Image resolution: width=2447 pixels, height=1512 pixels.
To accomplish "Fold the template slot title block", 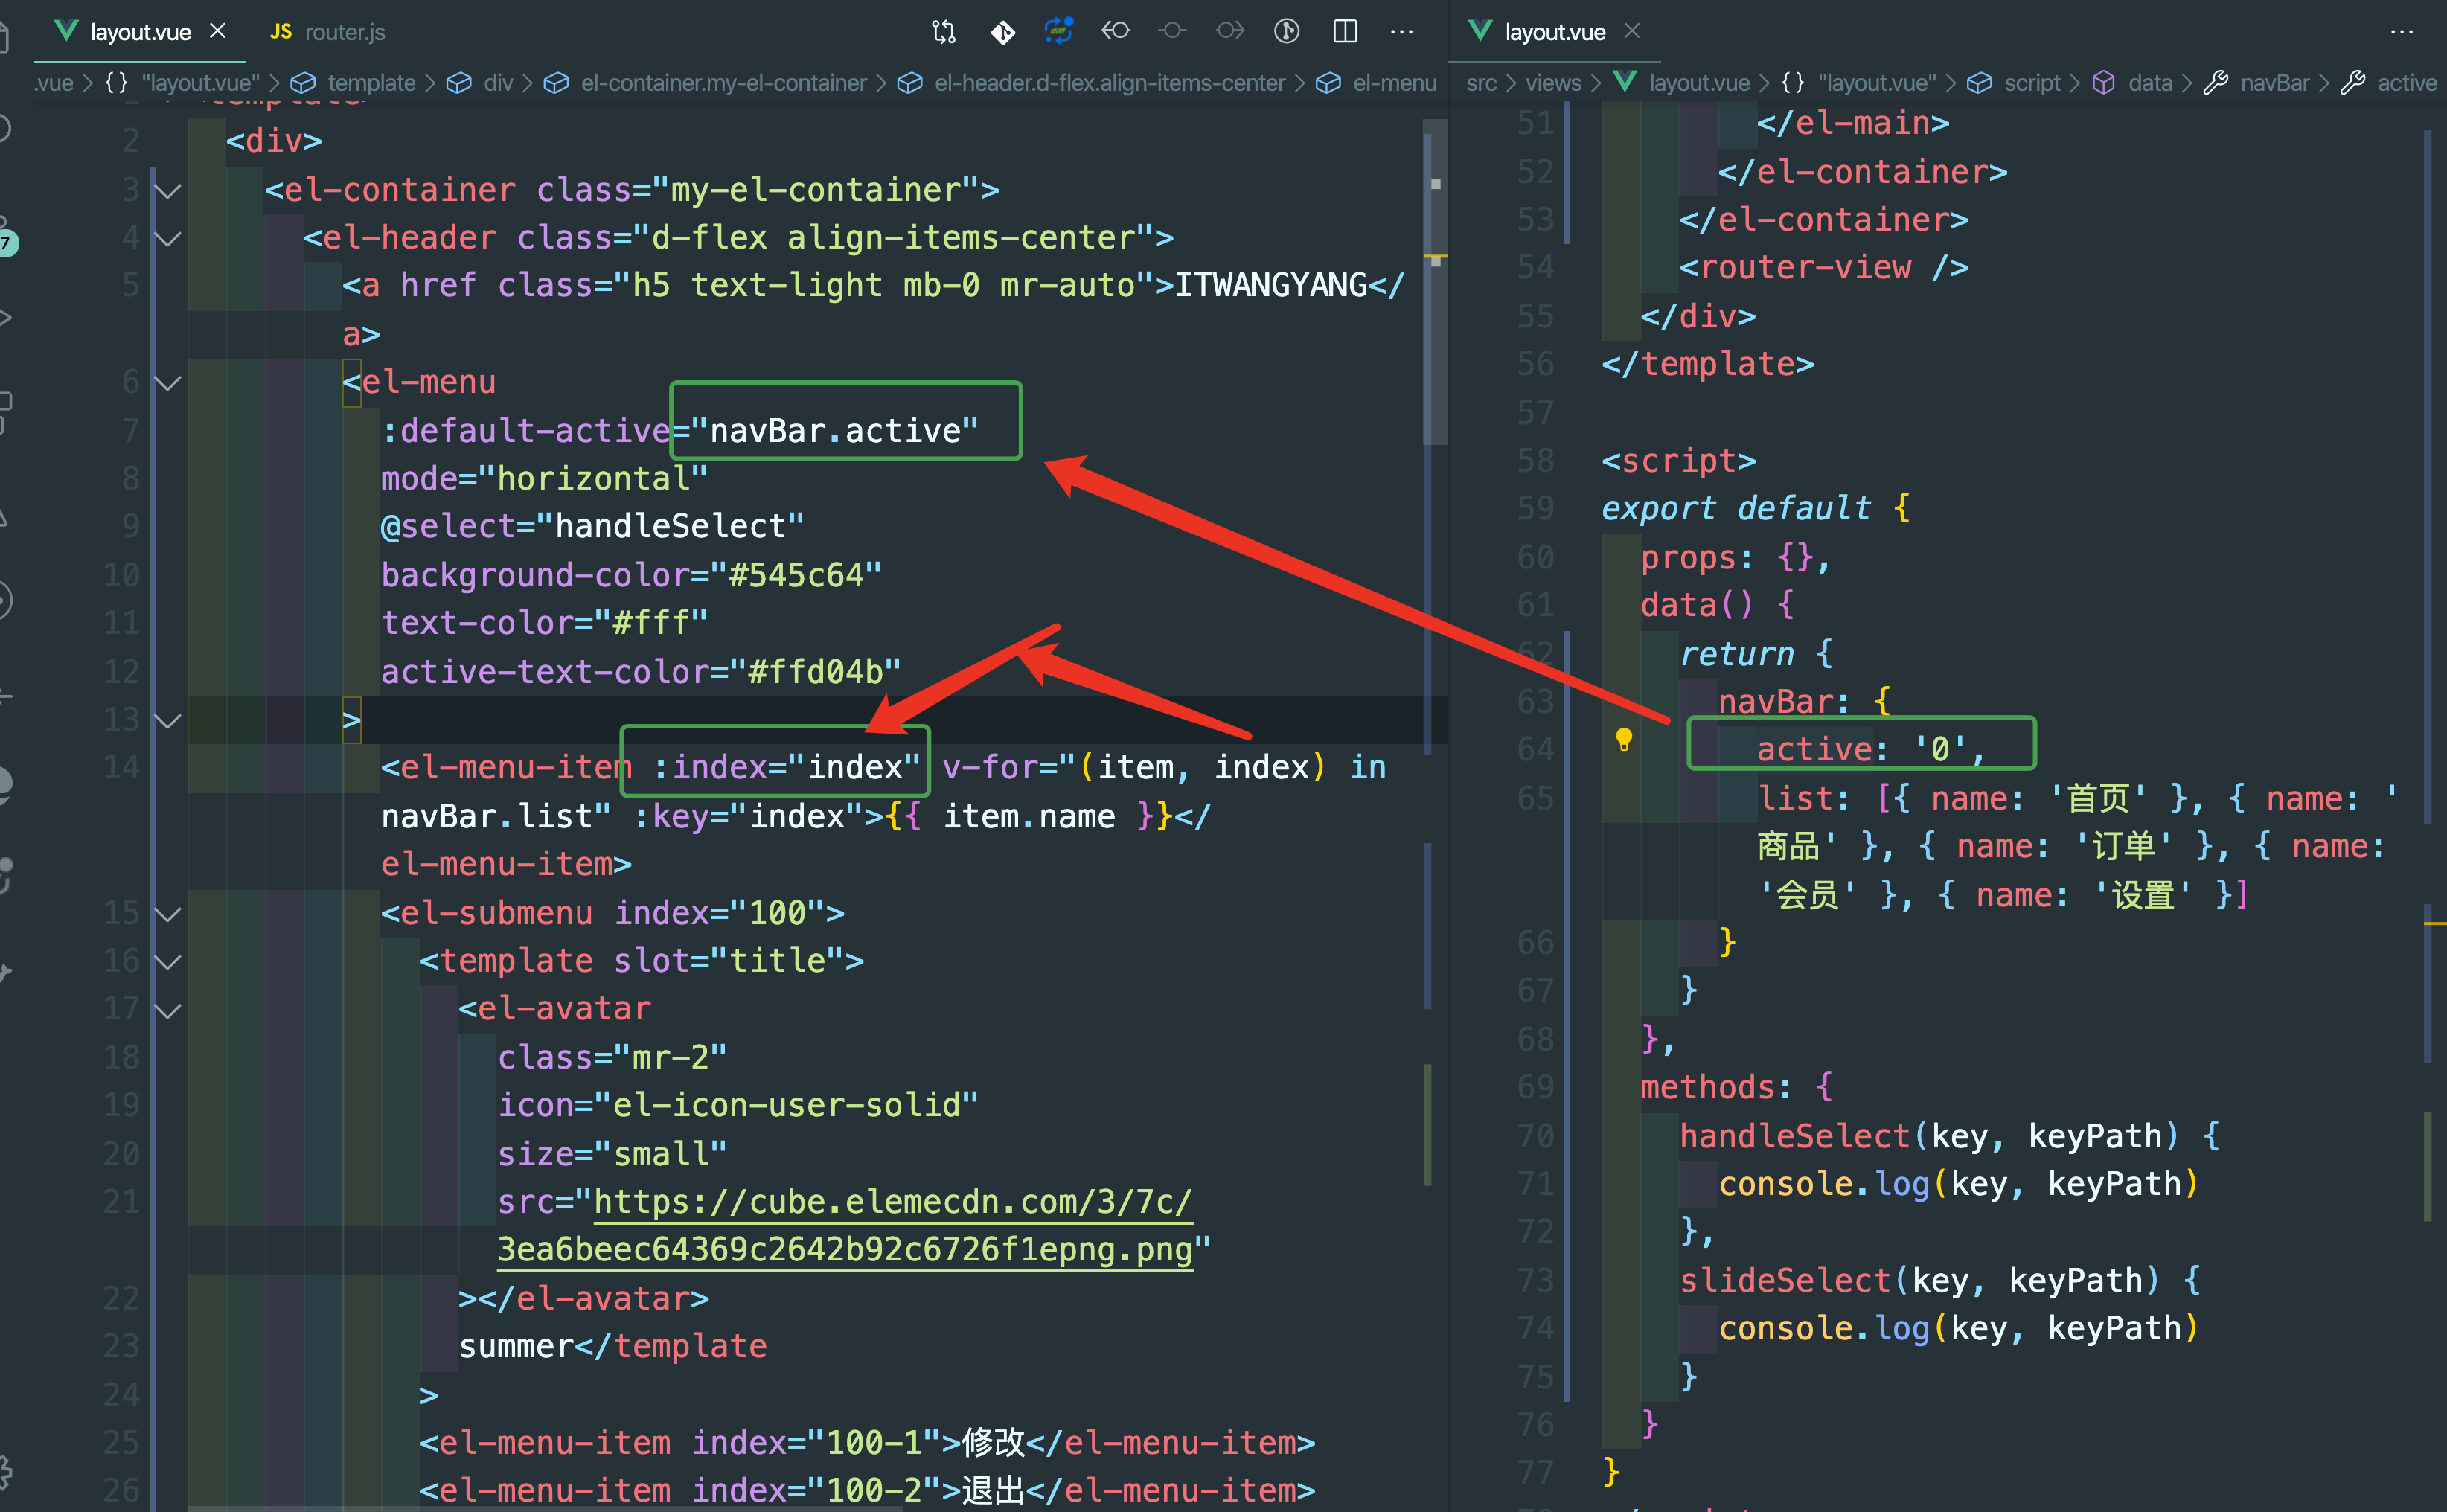I will coord(168,961).
